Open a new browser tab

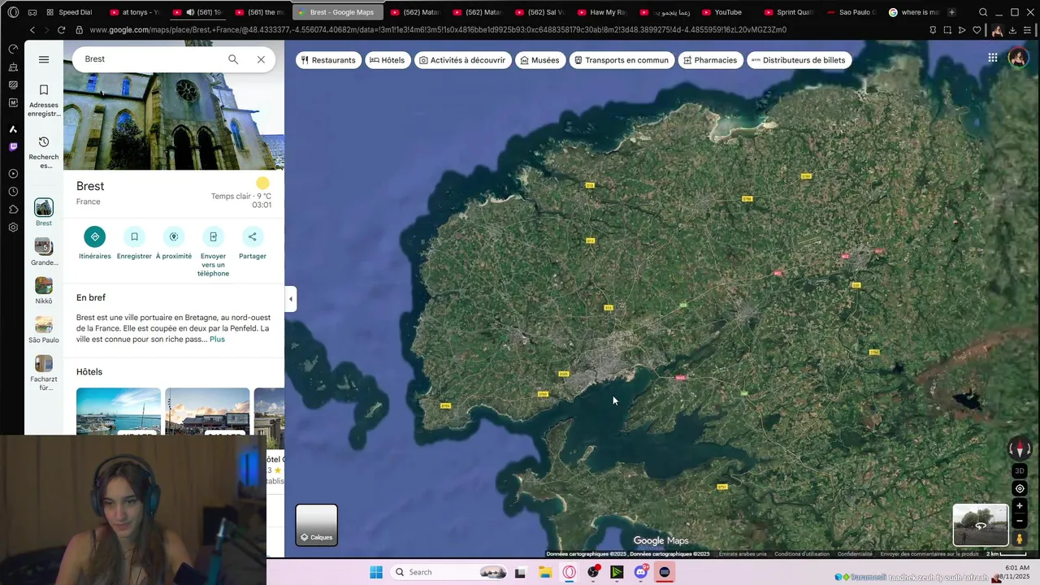(951, 12)
